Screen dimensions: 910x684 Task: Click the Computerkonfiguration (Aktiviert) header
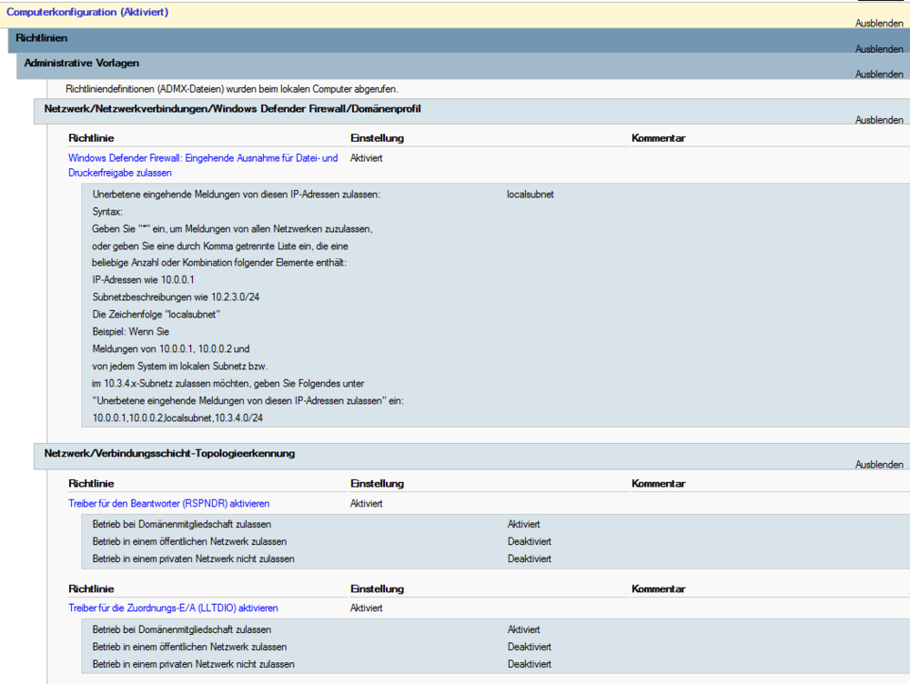pos(87,12)
